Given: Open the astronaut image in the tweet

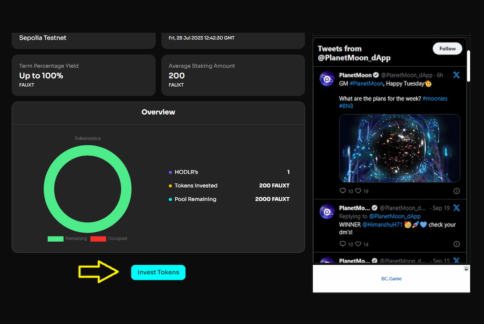Looking at the screenshot, I should tap(399, 148).
